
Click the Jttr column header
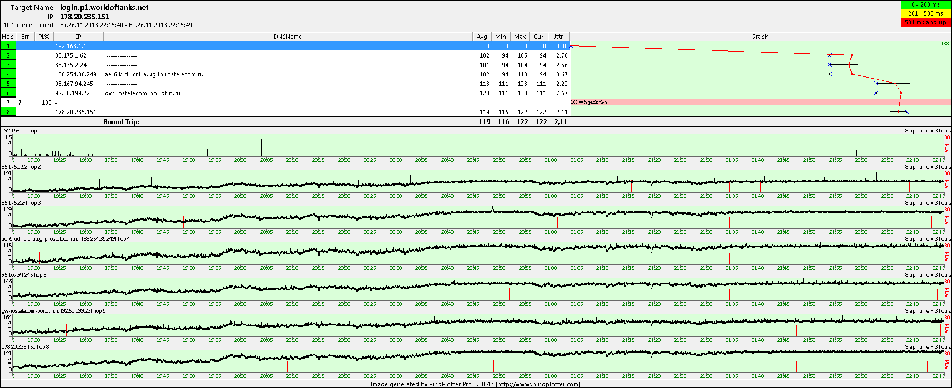558,37
